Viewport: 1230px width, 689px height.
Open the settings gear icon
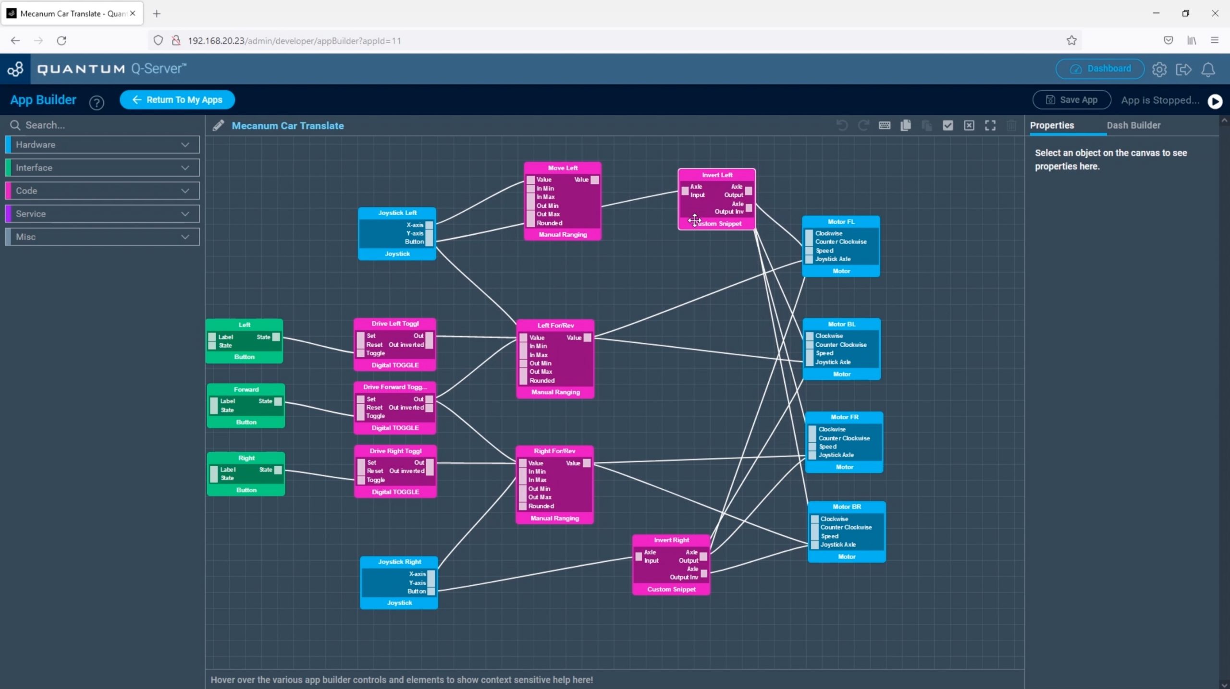(x=1159, y=70)
